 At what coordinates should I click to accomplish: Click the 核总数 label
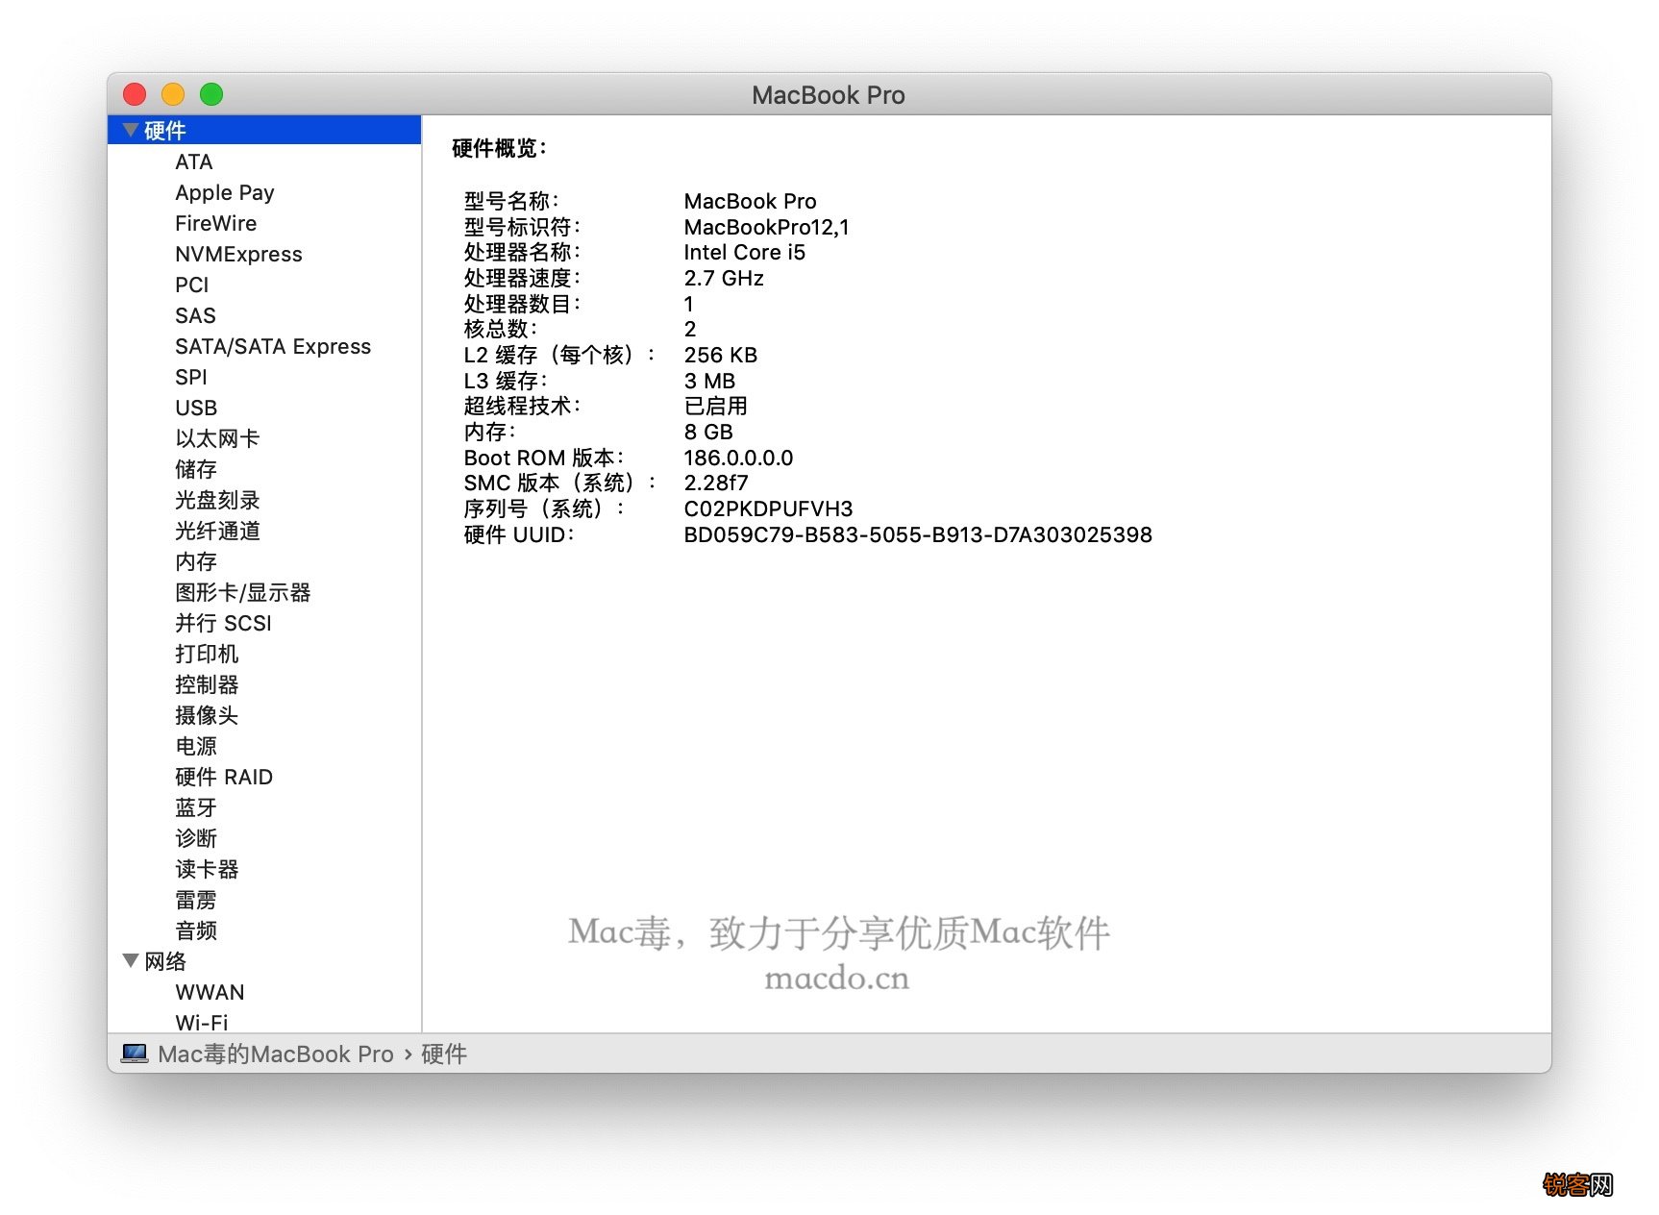point(501,329)
